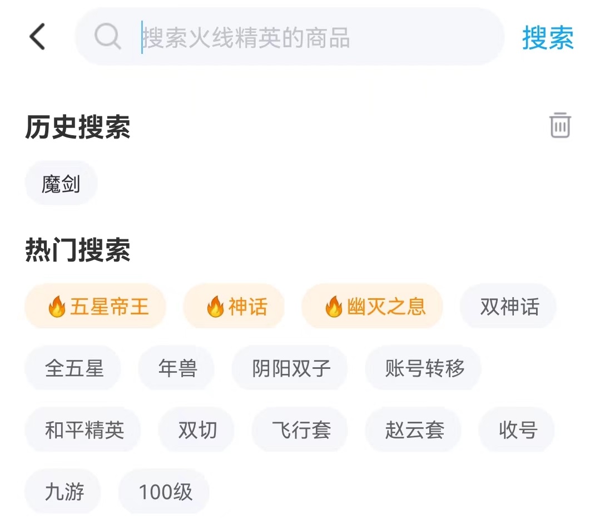Tap the 和平精英 tag

83,430
